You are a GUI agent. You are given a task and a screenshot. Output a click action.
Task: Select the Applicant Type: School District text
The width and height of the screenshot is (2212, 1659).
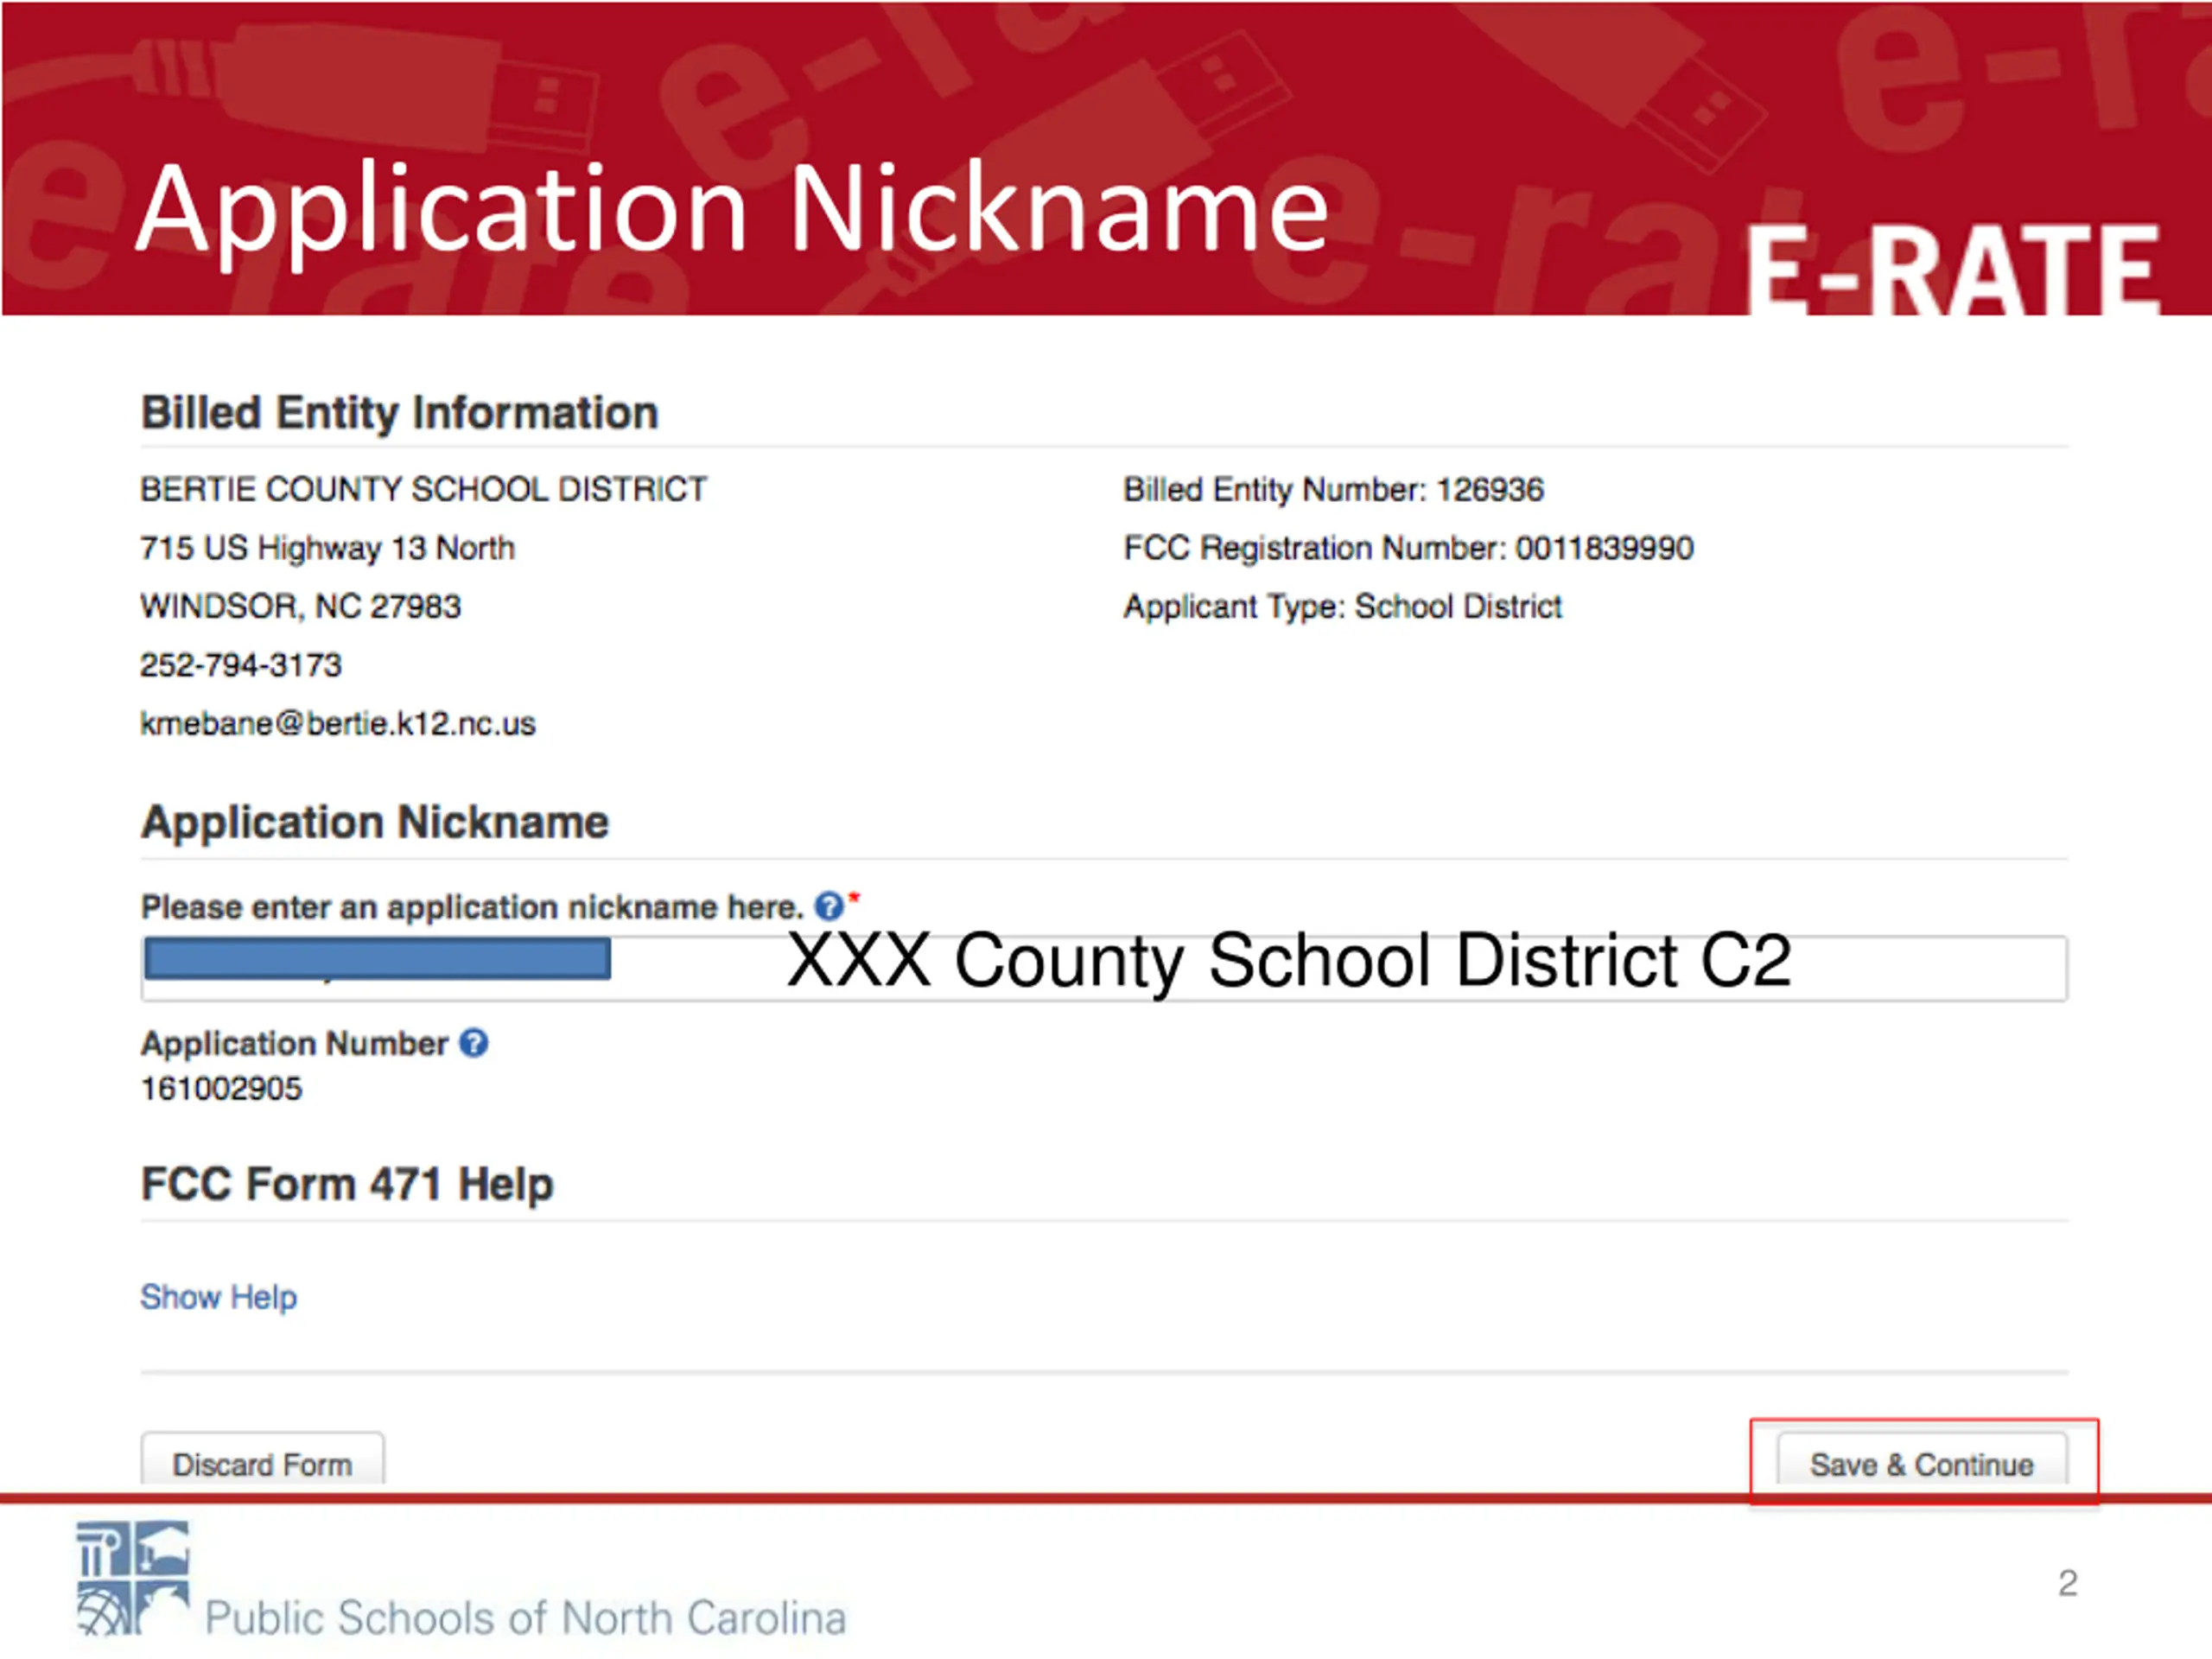click(1342, 607)
